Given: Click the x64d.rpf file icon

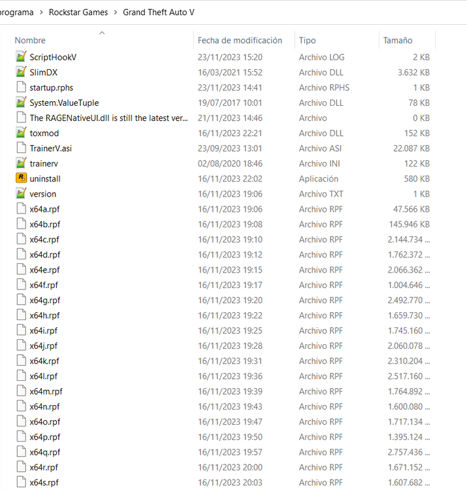Looking at the screenshot, I should tap(21, 254).
